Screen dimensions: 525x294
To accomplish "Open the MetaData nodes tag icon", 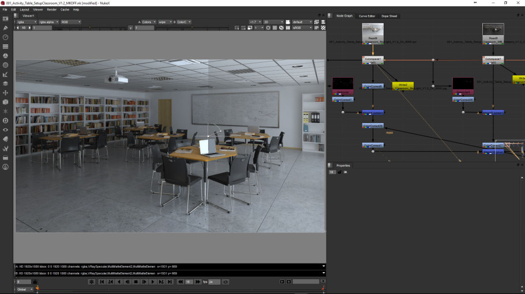I will 5,139.
